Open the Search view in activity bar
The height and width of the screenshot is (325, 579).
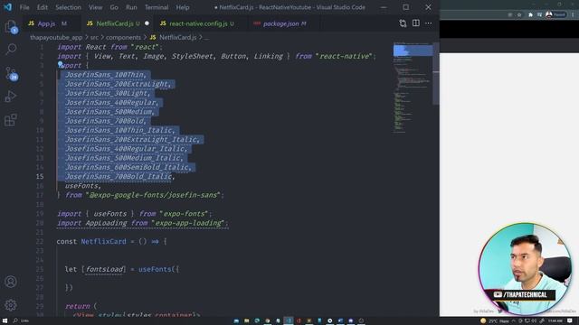[11, 49]
